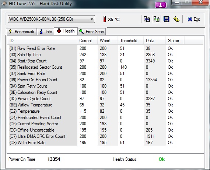This screenshot has width=210, height=170.
Task: Exit the HD Tune application
Action: point(193,19)
